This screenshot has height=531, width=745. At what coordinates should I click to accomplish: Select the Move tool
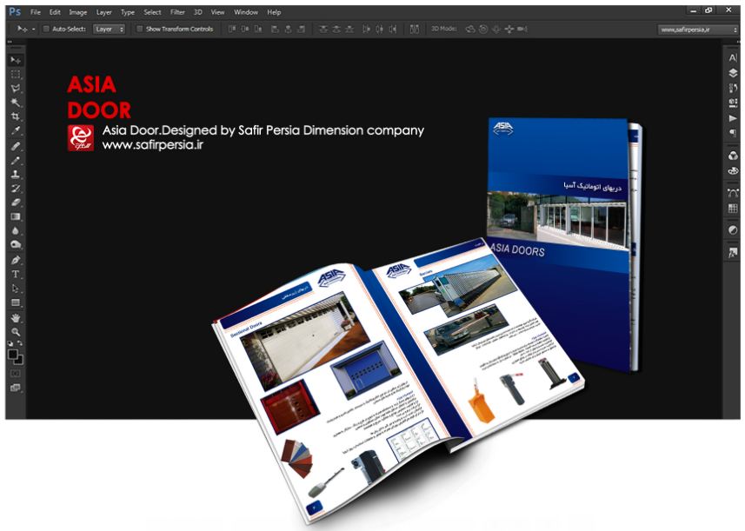(x=16, y=60)
